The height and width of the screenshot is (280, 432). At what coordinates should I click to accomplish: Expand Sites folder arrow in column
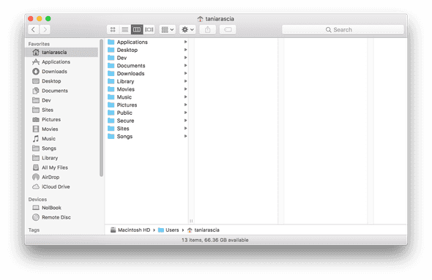185,129
